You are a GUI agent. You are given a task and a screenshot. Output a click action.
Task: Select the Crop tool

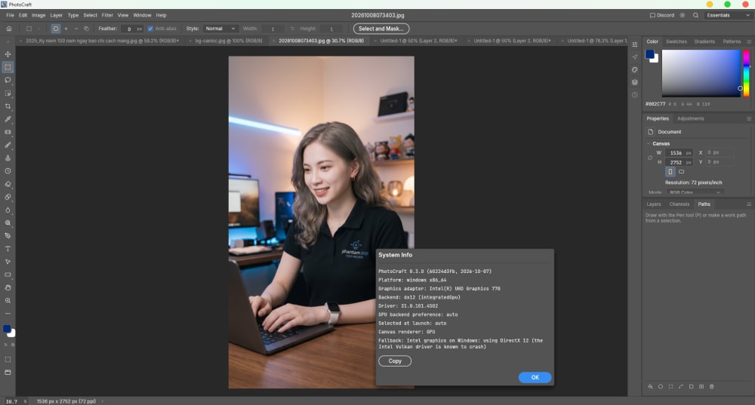pos(8,106)
